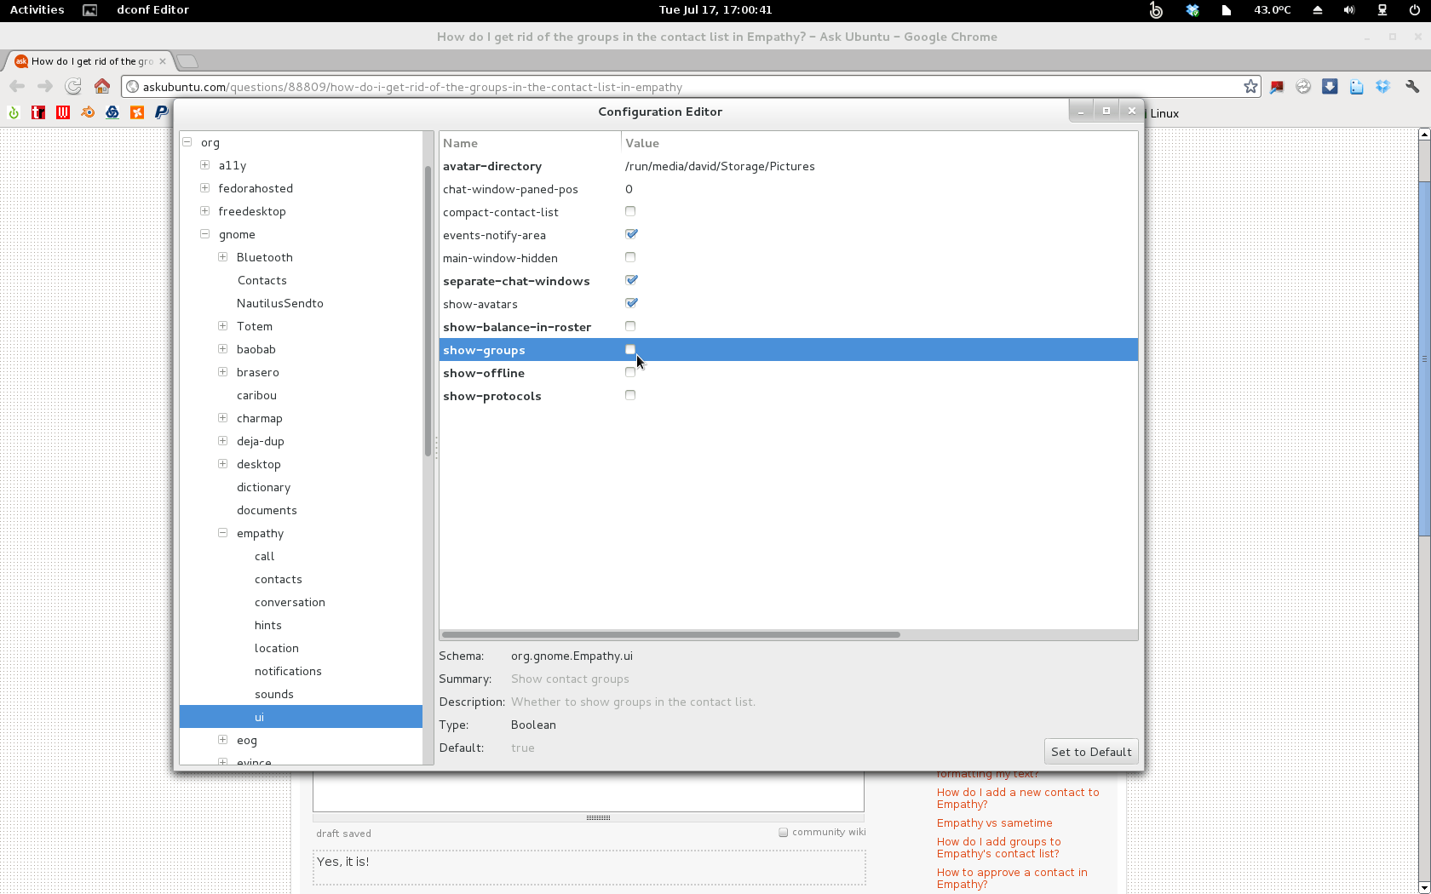
Task: Click the answer text box in Chrome page
Action: [x=588, y=791]
